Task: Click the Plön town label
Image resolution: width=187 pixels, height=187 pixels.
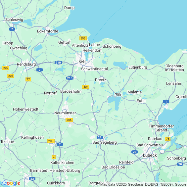Action: [x=118, y=95]
